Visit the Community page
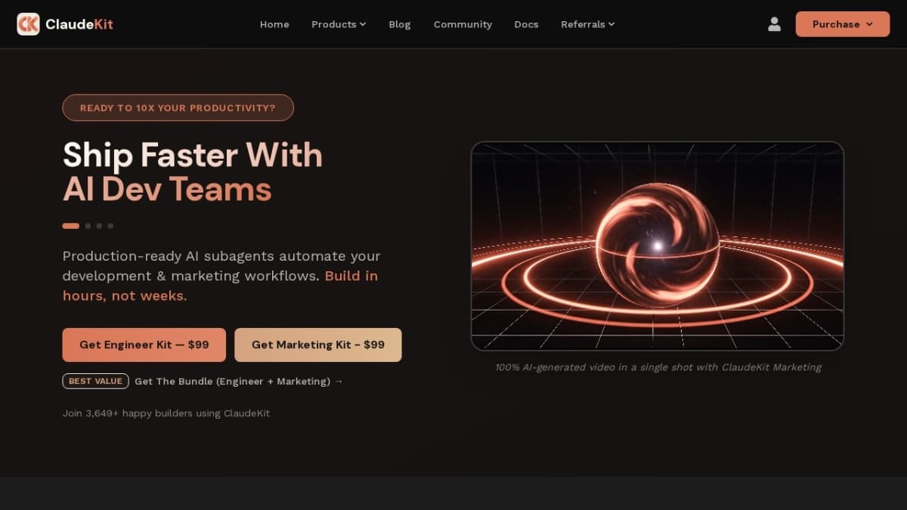907x510 pixels. [x=463, y=24]
